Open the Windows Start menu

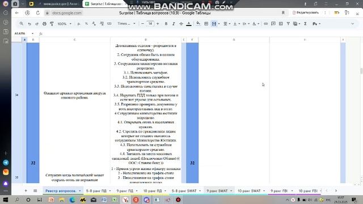6,199
